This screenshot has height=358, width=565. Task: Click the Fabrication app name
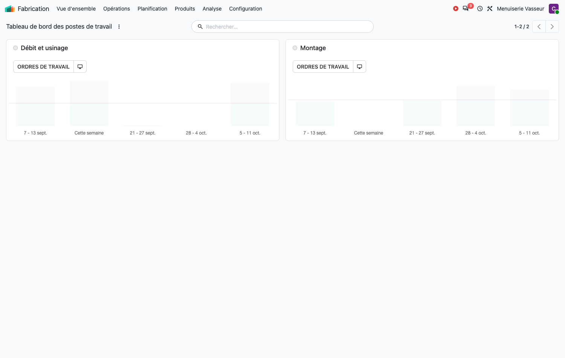[x=33, y=9]
